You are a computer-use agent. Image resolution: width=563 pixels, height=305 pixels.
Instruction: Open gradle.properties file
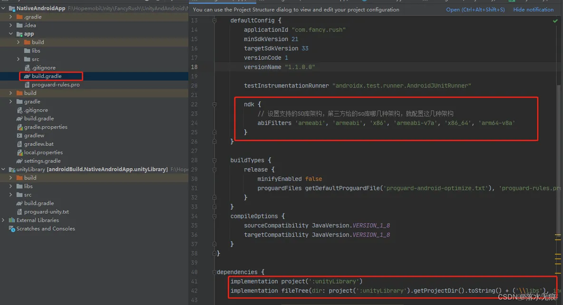pyautogui.click(x=46, y=127)
